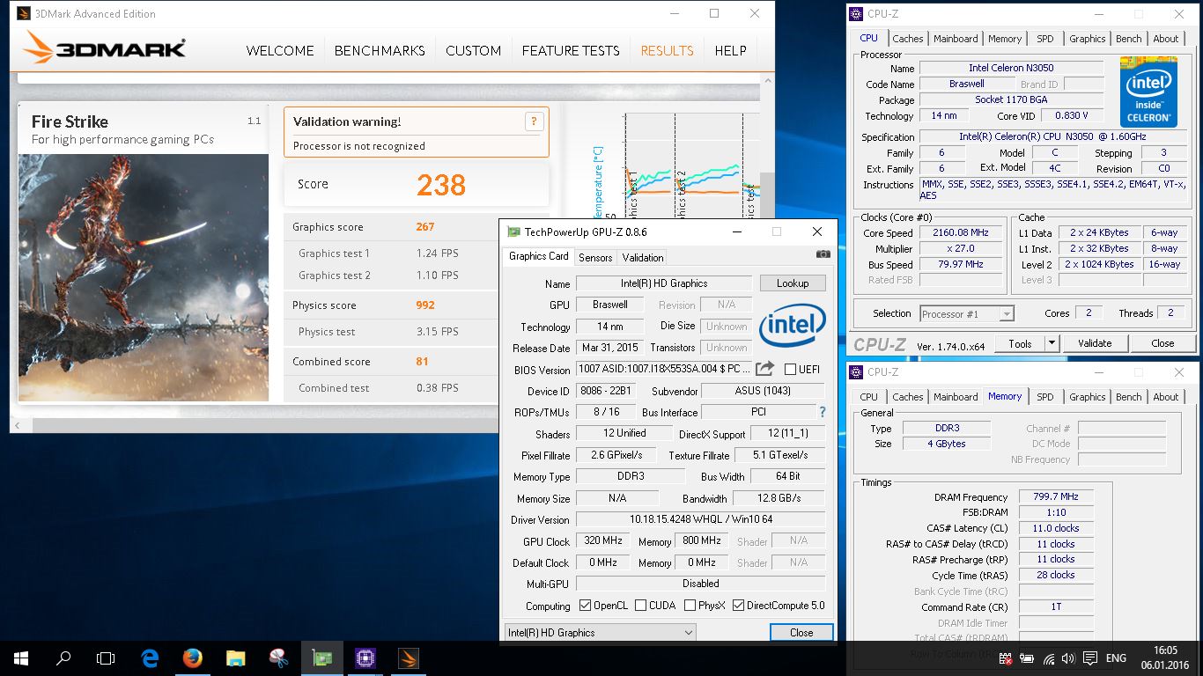Click the Graphics score value 267
1203x676 pixels.
[x=425, y=227]
